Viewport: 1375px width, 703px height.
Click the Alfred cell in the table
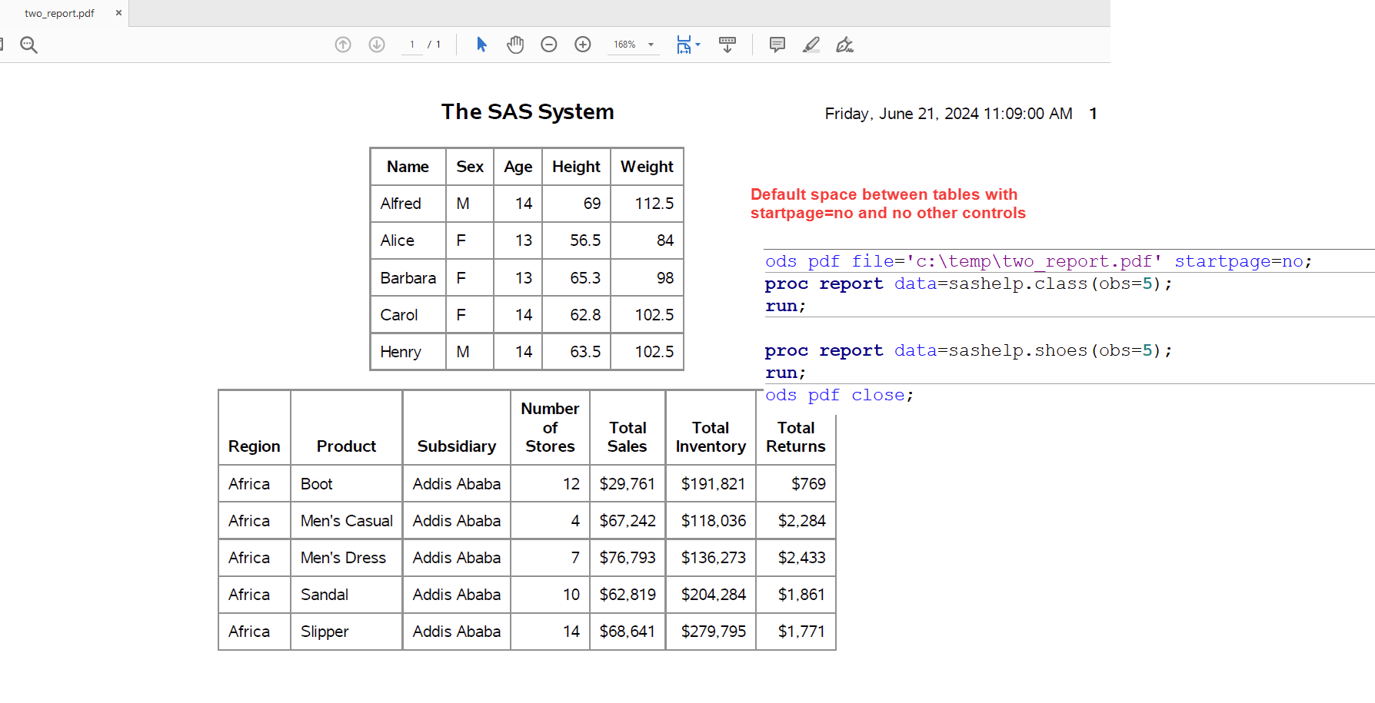(401, 204)
